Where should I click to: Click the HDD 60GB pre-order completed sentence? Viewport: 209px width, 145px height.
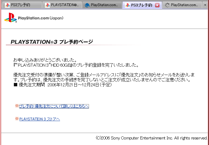(x=76, y=65)
